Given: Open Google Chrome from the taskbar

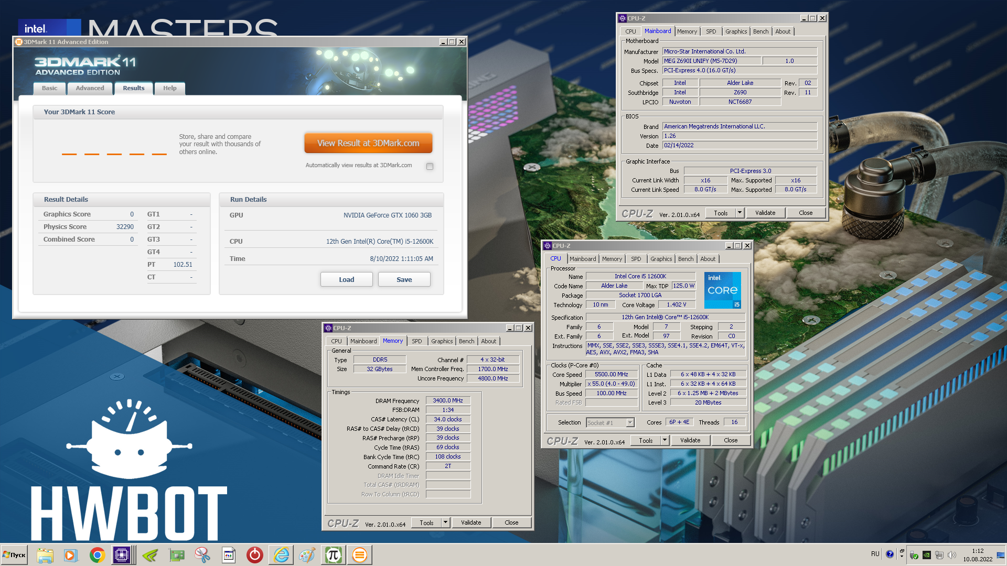Looking at the screenshot, I should click(x=97, y=555).
